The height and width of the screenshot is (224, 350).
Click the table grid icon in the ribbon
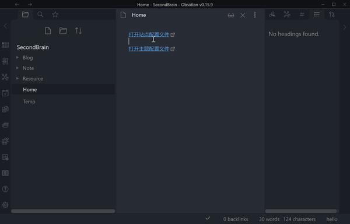[5, 45]
